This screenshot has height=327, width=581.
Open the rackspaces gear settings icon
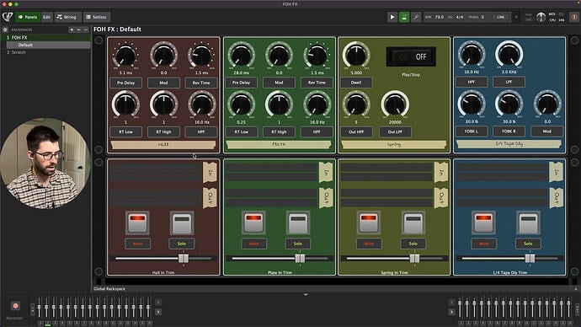pyautogui.click(x=5, y=29)
